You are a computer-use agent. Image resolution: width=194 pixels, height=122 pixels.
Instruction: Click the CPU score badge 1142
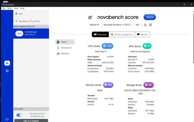click(x=108, y=46)
